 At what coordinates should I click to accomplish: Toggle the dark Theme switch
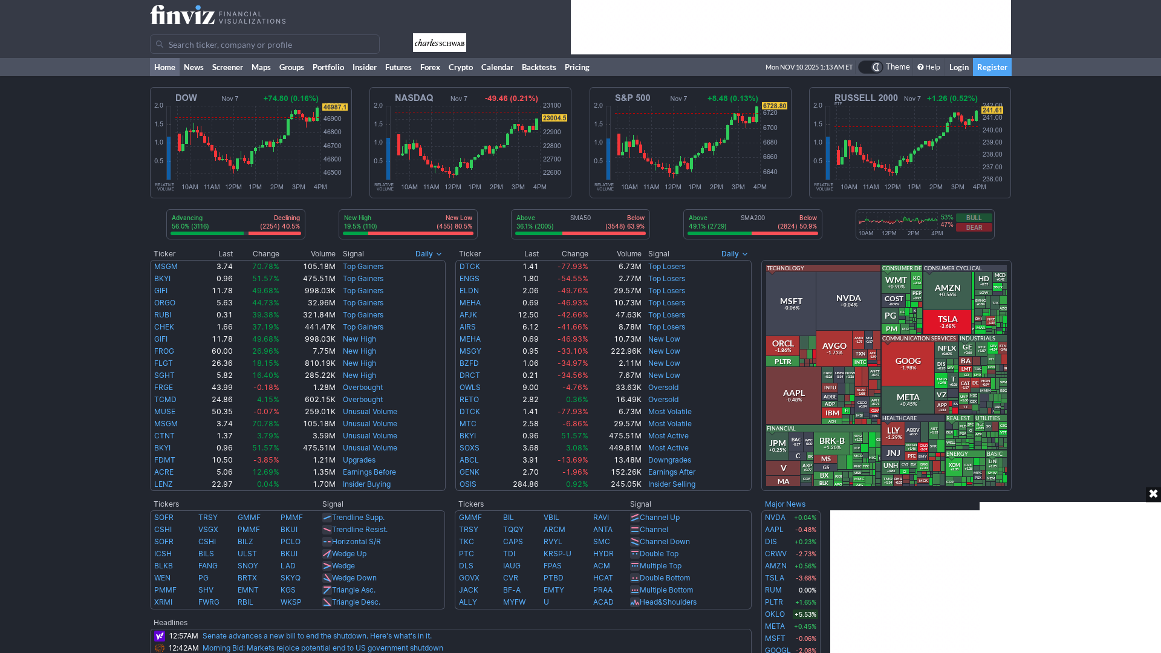pos(871,67)
